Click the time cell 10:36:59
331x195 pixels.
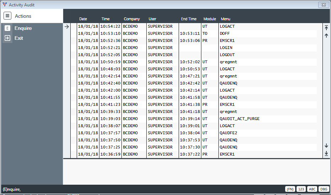click(x=110, y=154)
